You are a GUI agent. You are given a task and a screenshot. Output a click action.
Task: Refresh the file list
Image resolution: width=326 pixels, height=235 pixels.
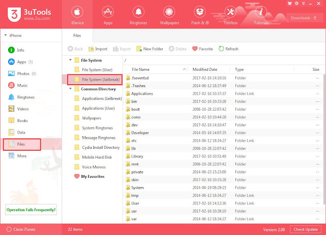click(229, 49)
